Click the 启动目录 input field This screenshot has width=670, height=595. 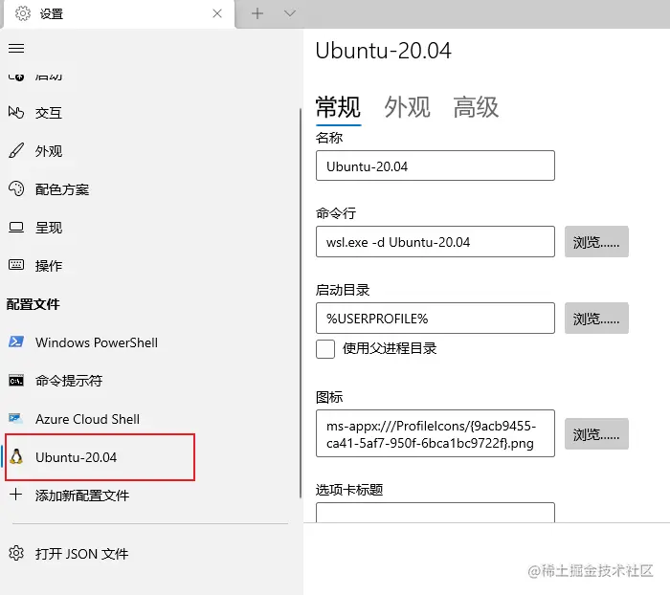(435, 319)
